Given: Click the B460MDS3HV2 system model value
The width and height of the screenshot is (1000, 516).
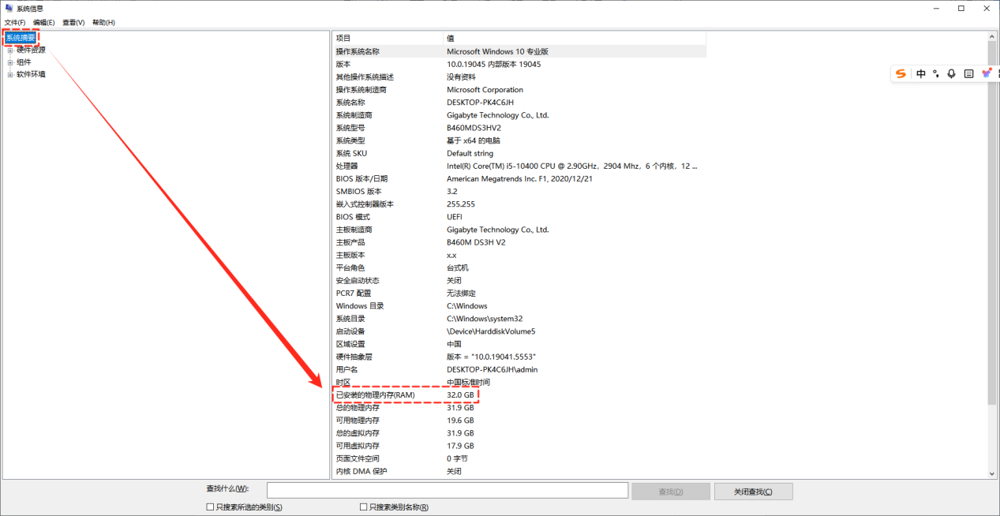Looking at the screenshot, I should pyautogui.click(x=474, y=128).
